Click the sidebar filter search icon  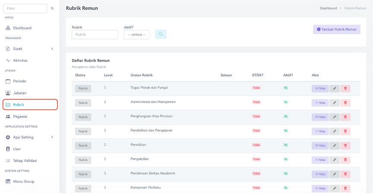coord(52,8)
